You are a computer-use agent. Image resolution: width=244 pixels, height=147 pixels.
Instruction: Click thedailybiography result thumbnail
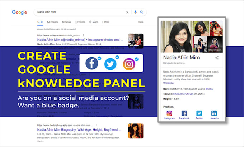click(x=136, y=131)
